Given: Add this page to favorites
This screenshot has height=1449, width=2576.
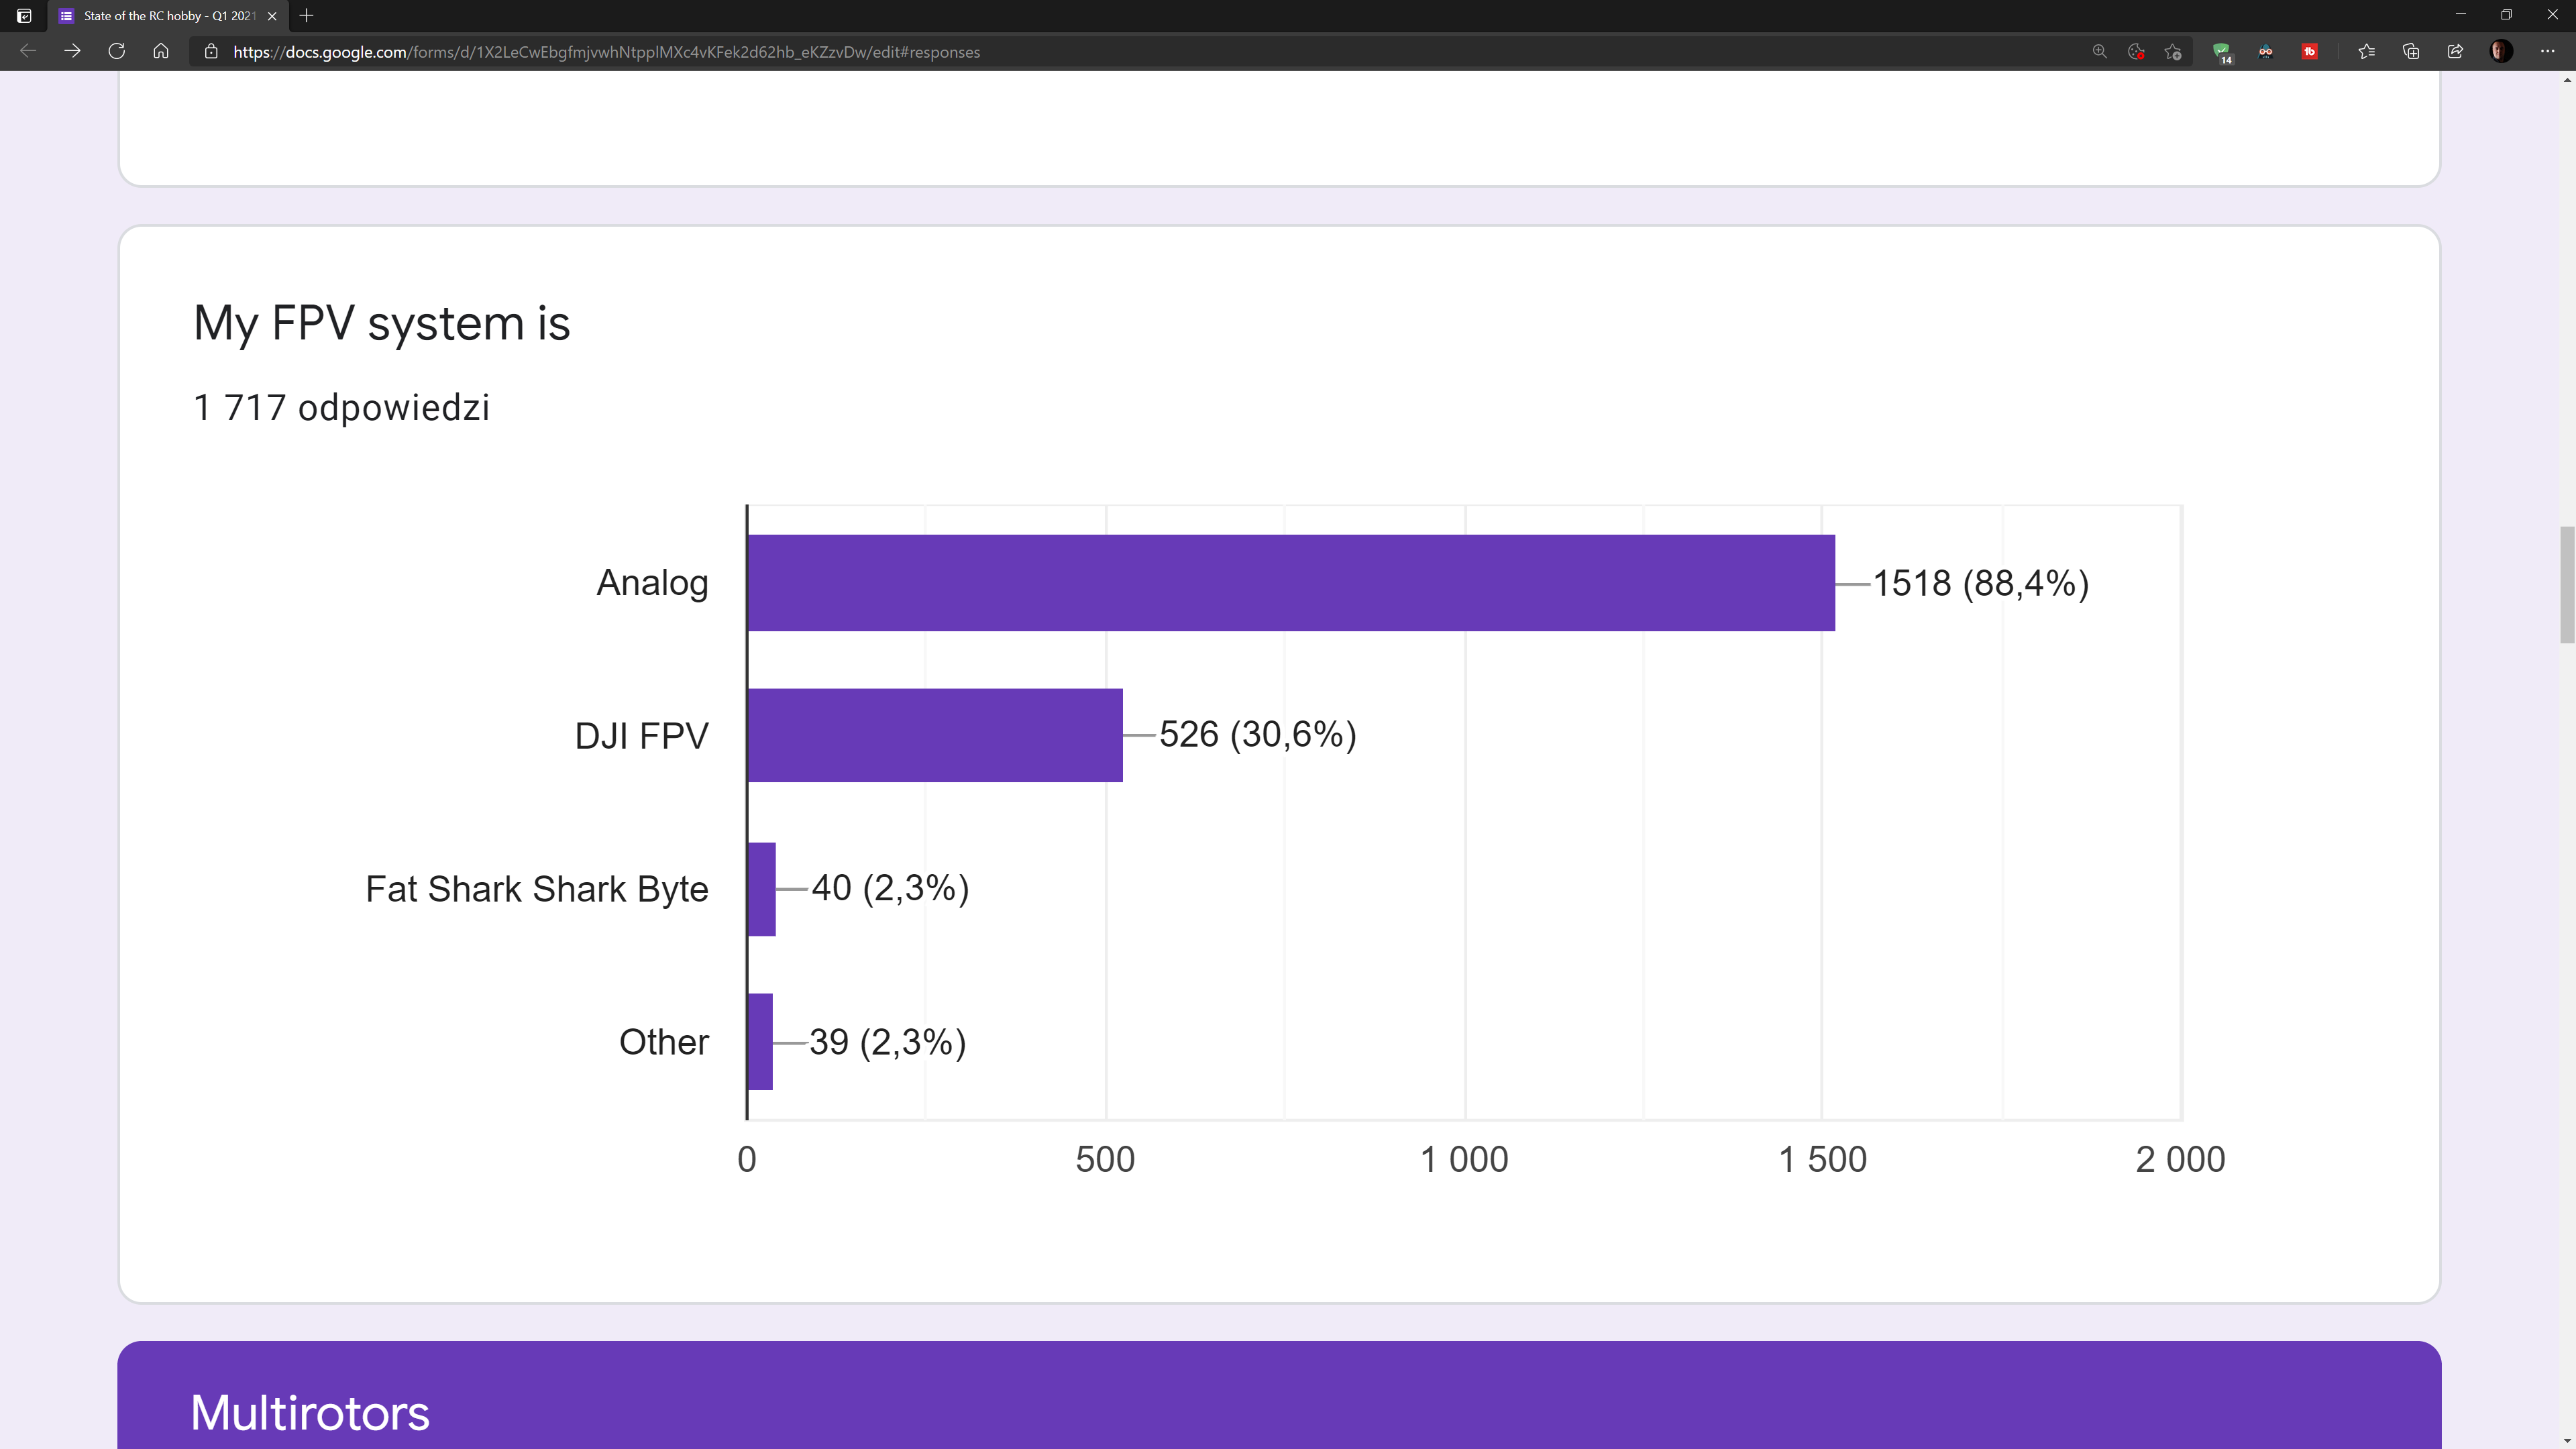Looking at the screenshot, I should click(x=2172, y=52).
